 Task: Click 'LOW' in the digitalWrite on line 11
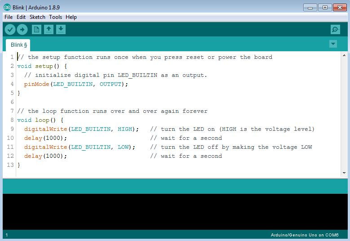click(123, 147)
